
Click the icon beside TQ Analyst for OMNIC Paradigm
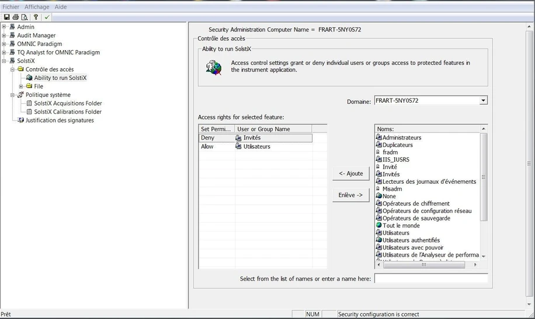coord(12,52)
